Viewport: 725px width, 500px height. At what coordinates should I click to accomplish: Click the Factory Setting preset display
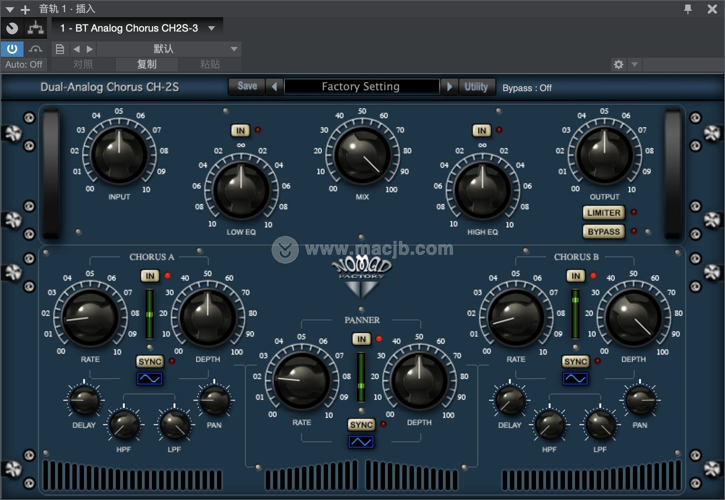(x=361, y=86)
